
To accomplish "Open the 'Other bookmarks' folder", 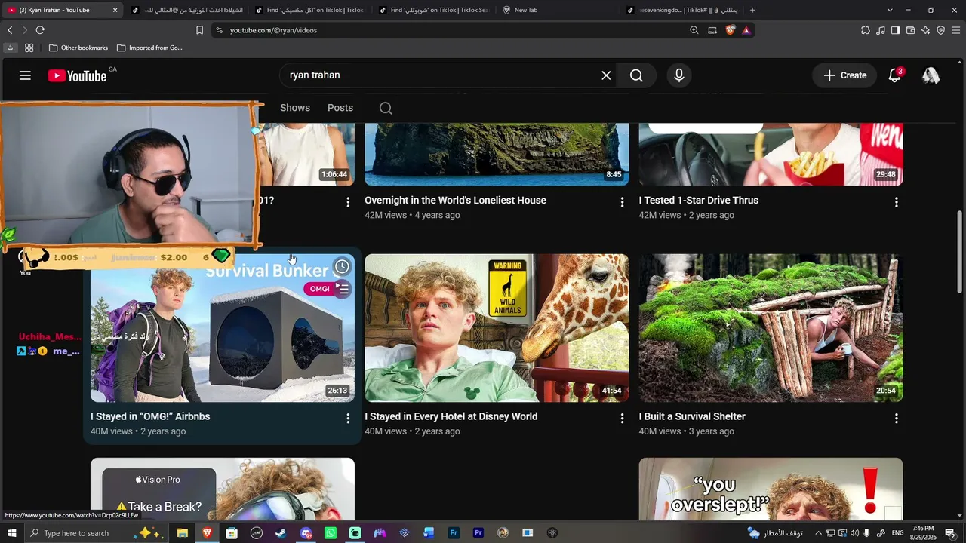I will pyautogui.click(x=78, y=48).
